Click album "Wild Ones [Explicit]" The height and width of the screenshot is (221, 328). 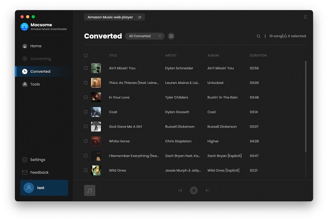click(x=223, y=170)
